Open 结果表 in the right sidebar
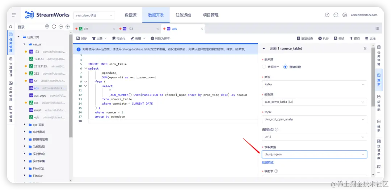The image size is (391, 190). (379, 103)
